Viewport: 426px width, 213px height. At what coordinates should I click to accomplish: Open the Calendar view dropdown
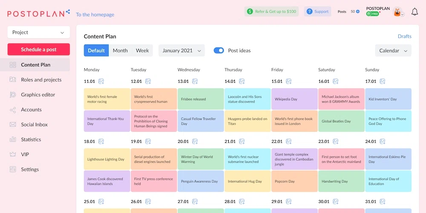[393, 50]
